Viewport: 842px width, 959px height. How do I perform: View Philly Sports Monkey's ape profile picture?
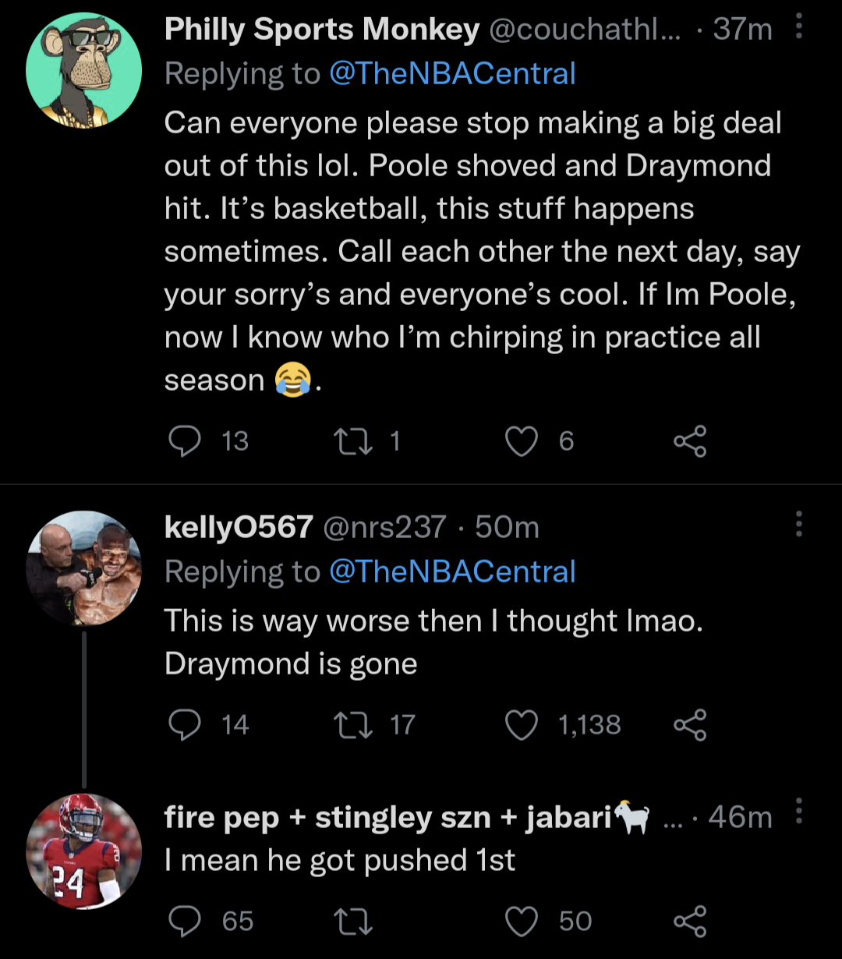(x=84, y=70)
